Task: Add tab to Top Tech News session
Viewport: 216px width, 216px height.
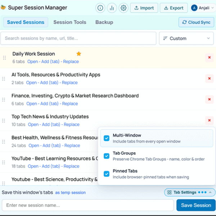Action: point(51,125)
